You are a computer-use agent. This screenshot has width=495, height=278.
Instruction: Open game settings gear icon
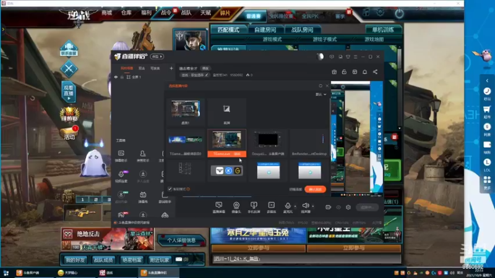click(380, 12)
